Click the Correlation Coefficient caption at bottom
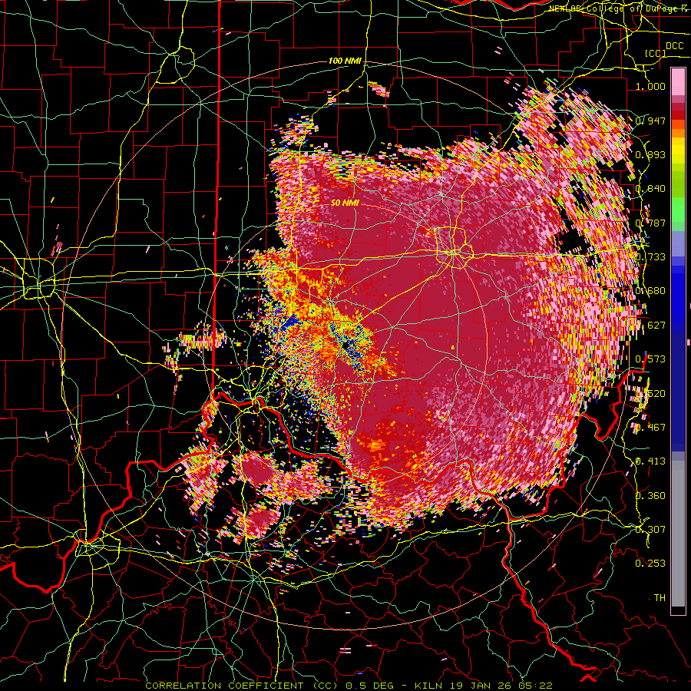 pos(349,686)
